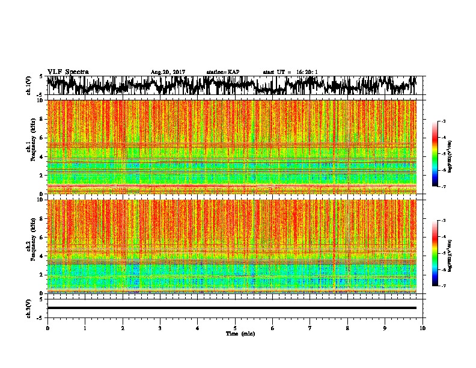
Task: Click the time axis tick label '4'
Action: coord(197,328)
